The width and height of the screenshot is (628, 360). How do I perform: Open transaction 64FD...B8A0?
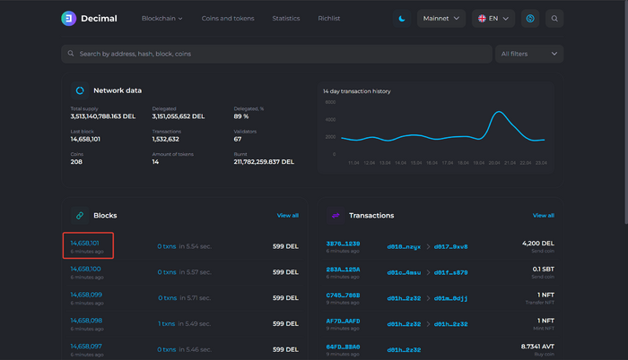(x=343, y=347)
